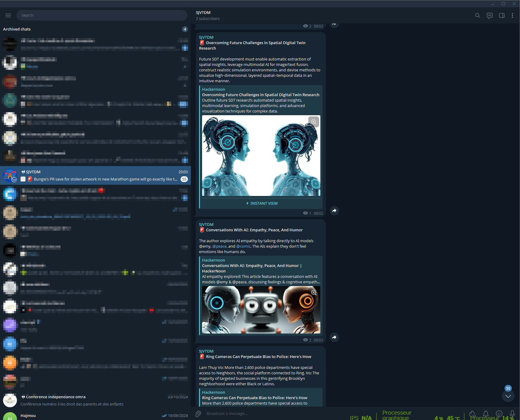Screen dimensions: 520x420
Task: Jump to latest messages with down chevron
Action: coord(508,396)
